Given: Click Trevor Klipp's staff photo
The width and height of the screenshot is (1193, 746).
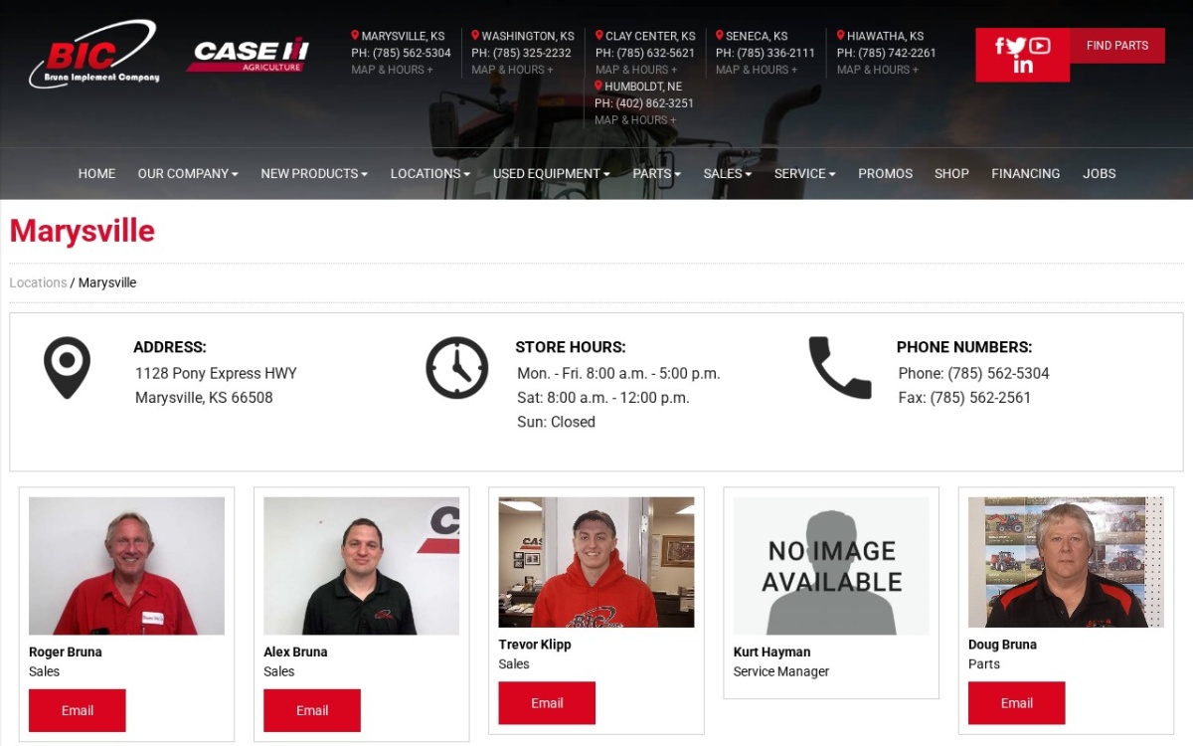Looking at the screenshot, I should (x=596, y=562).
